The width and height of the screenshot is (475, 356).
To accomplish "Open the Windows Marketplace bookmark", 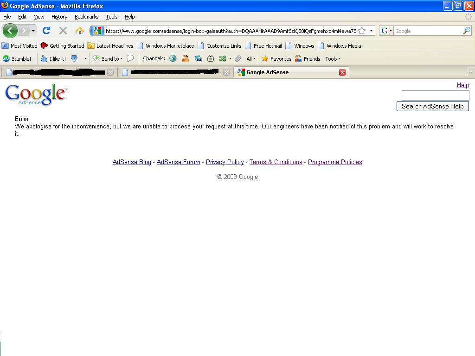I will pyautogui.click(x=166, y=46).
